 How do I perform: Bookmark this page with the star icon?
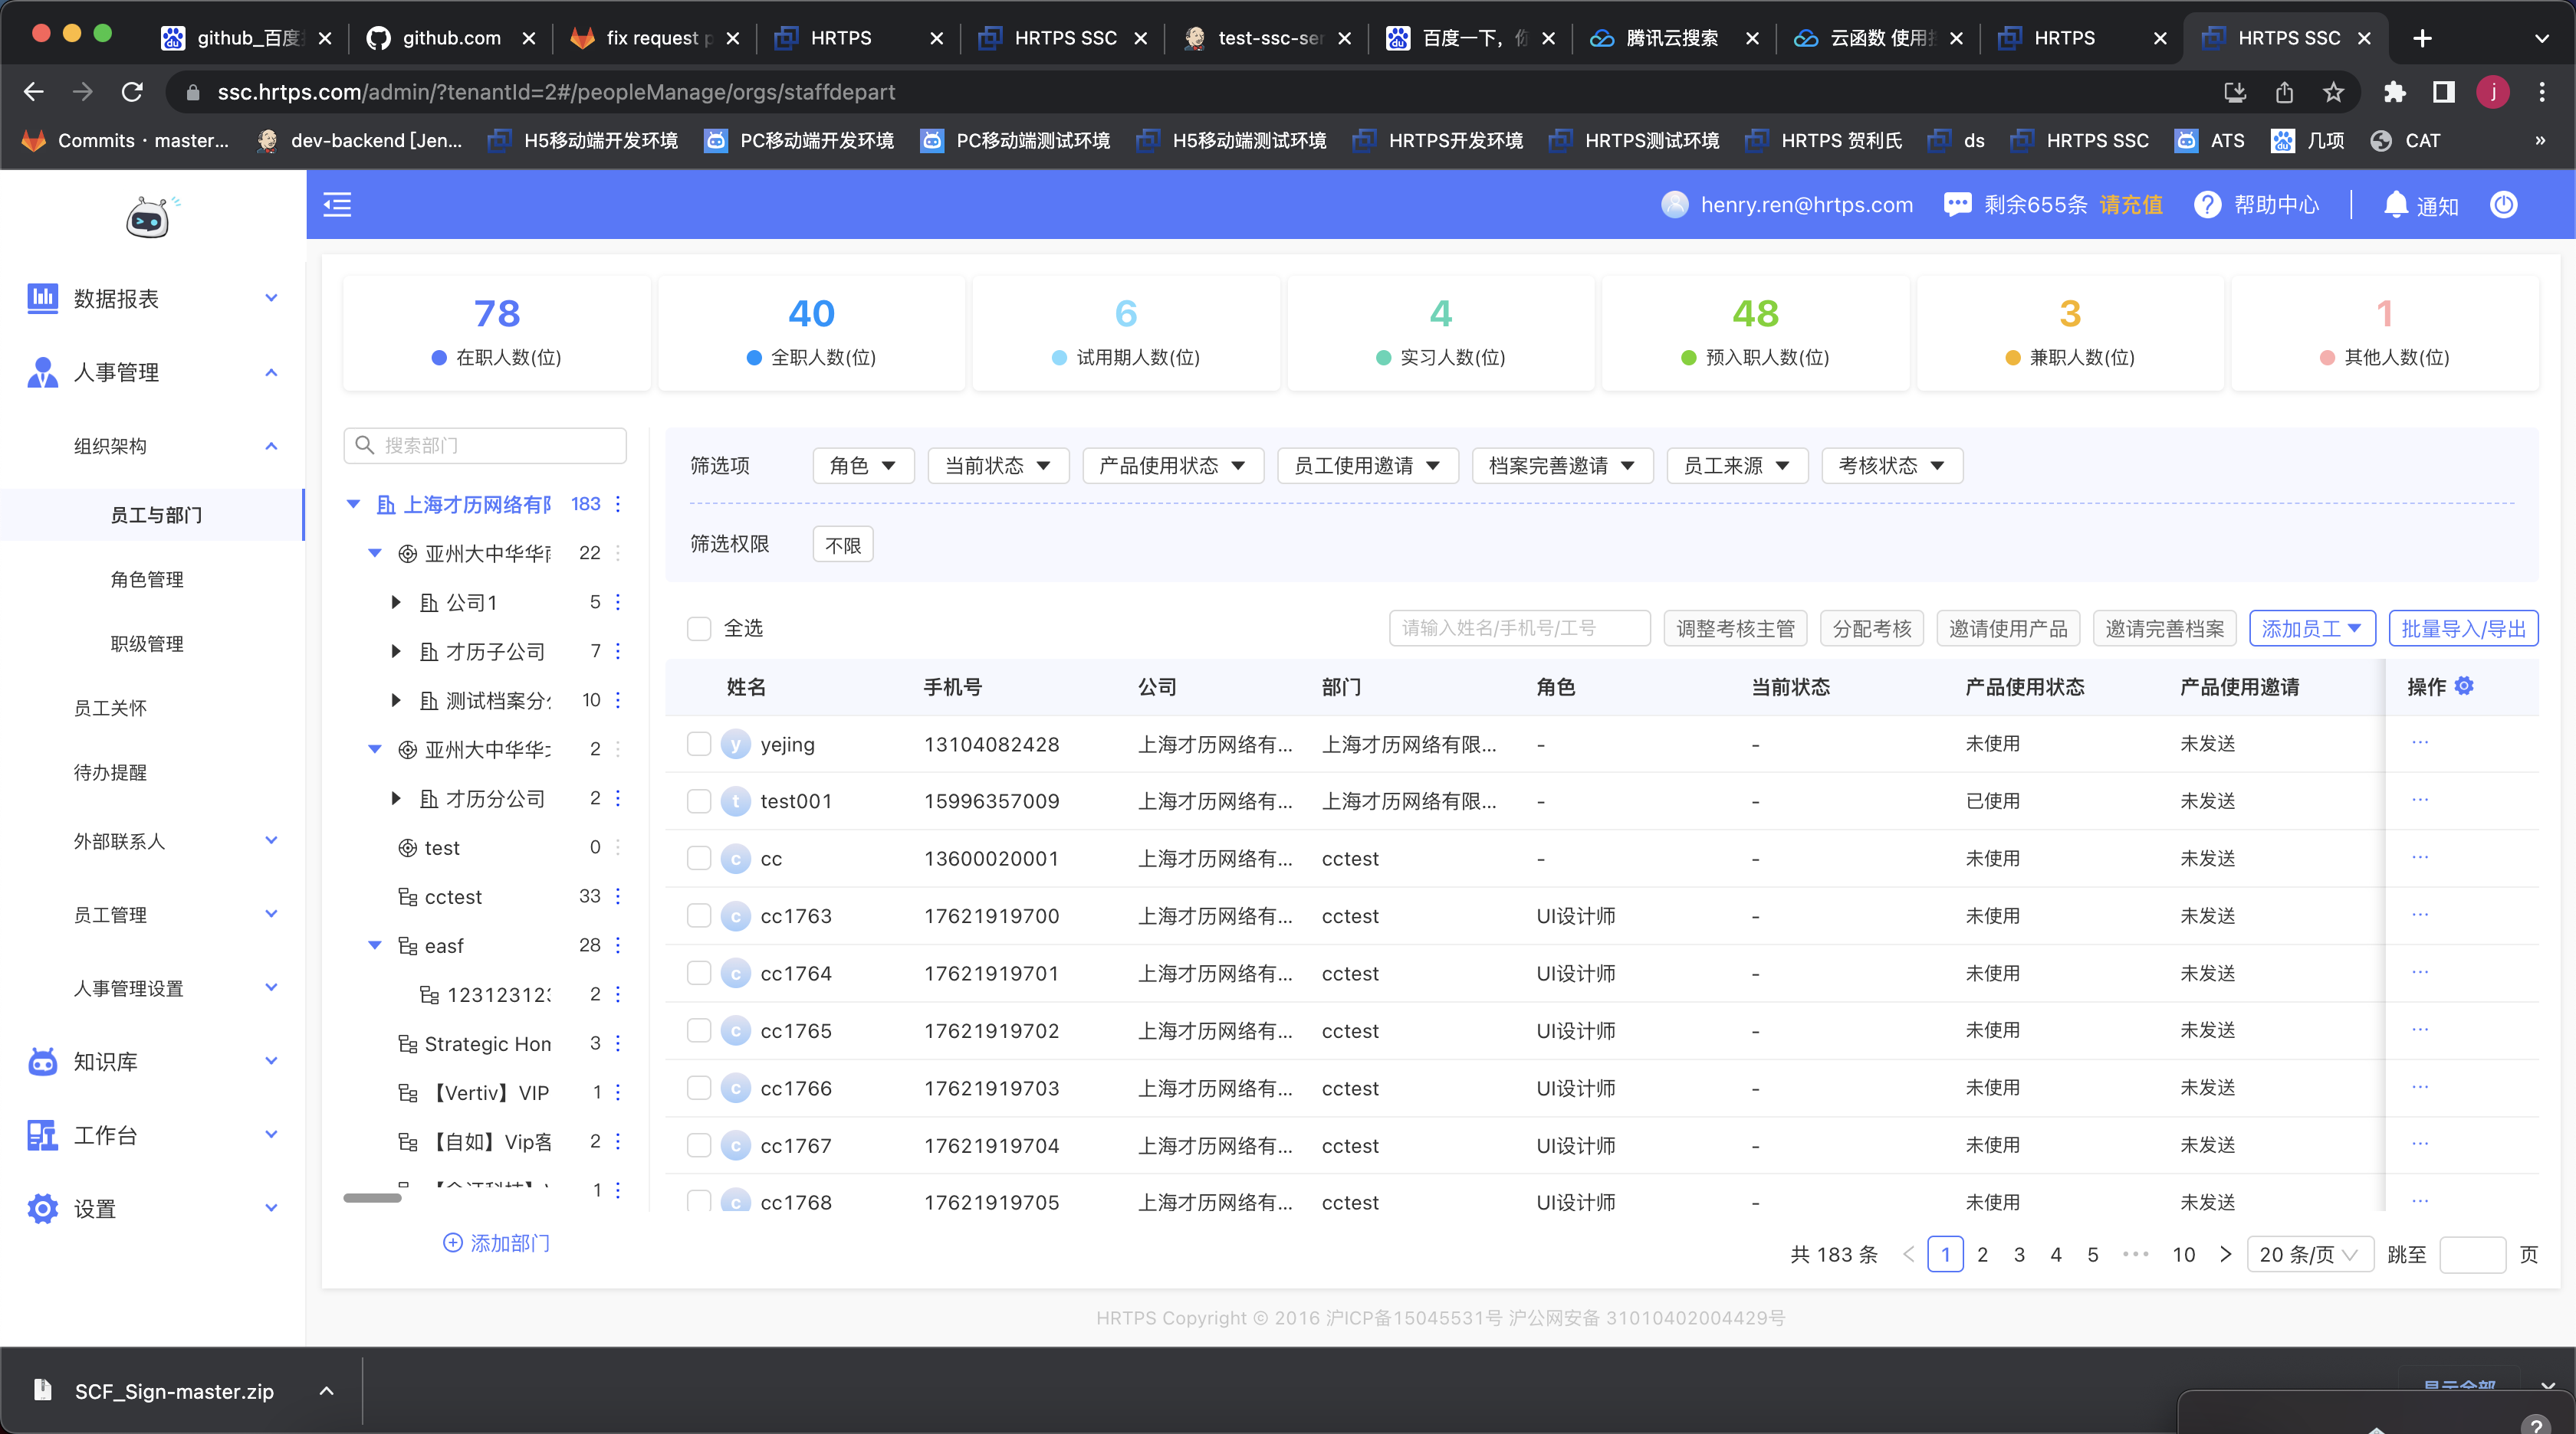coord(2333,92)
